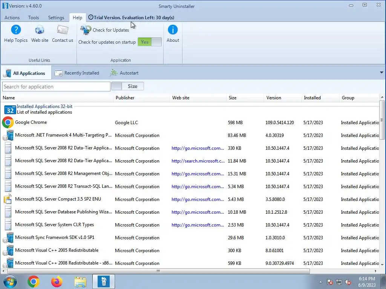Open go.microsoft.com link for SQL Server Compact
This screenshot has height=289, width=386.
(x=198, y=199)
